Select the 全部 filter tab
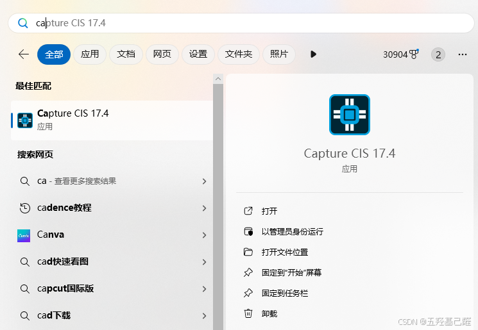Viewport: 478px width, 330px height. pyautogui.click(x=54, y=54)
